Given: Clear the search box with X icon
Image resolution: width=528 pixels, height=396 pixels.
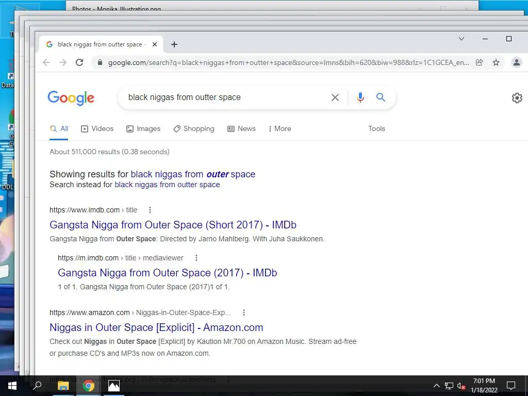Looking at the screenshot, I should (335, 97).
